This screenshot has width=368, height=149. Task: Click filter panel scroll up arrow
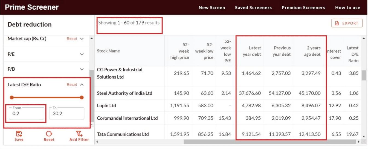[x=91, y=38]
